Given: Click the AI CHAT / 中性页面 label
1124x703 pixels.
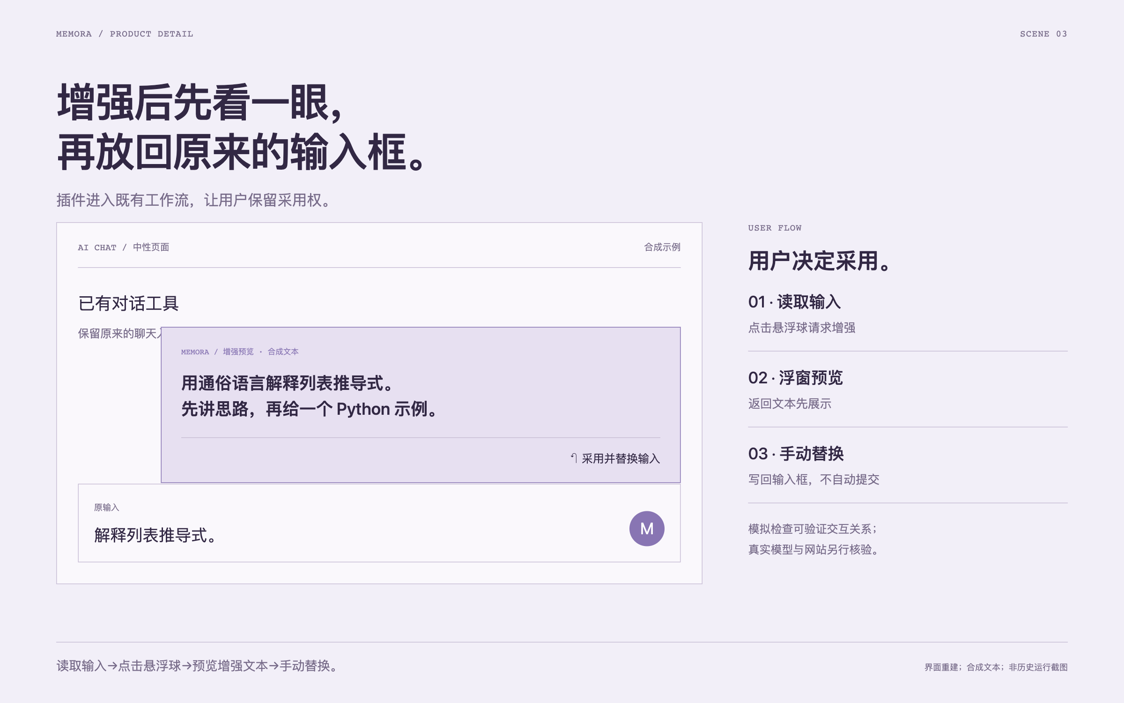Looking at the screenshot, I should point(124,247).
